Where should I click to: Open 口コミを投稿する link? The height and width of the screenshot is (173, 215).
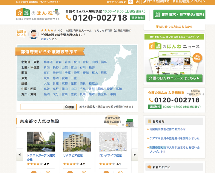tap(156, 1)
